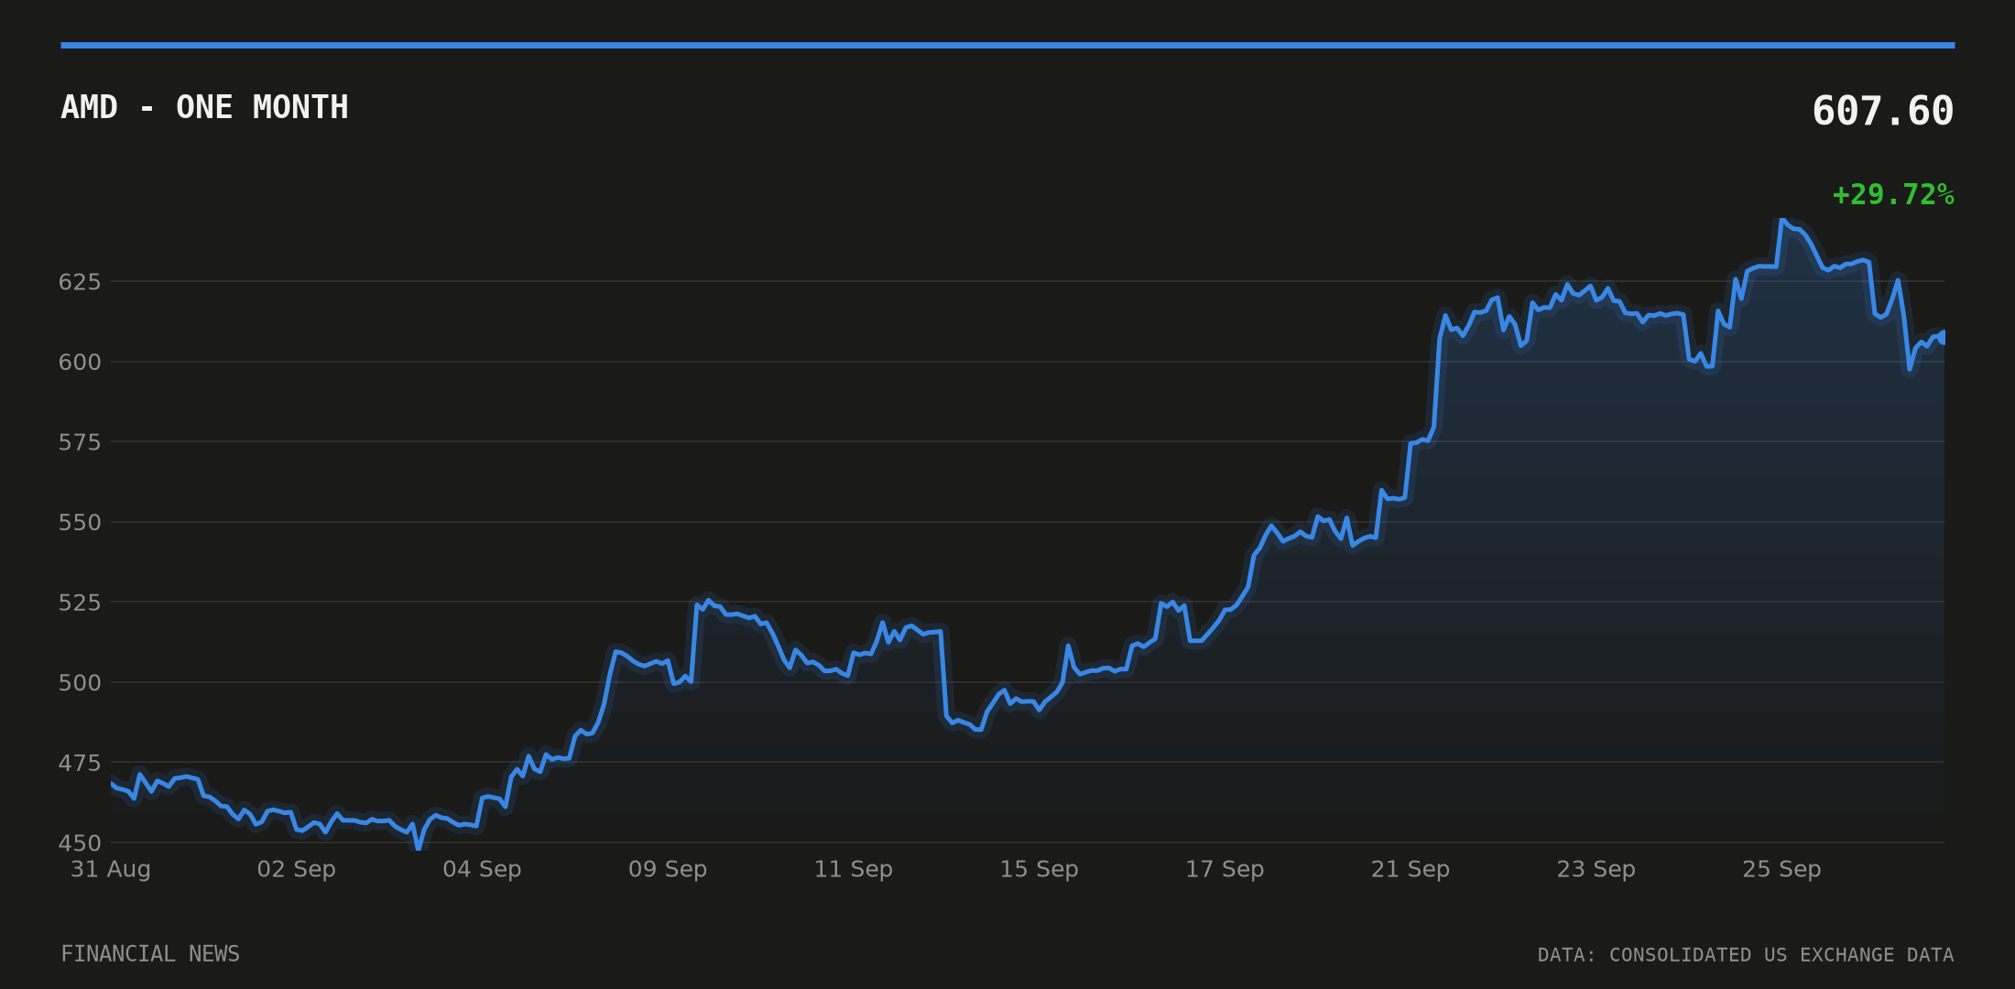Click the 11 Sep date label

pyautogui.click(x=853, y=869)
